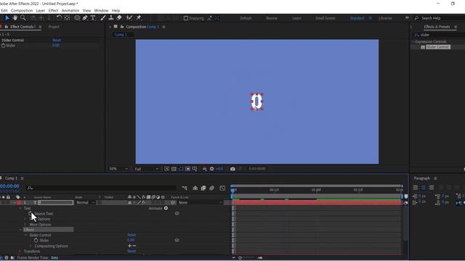
Task: Align paragraph text right
Action: pos(432,188)
